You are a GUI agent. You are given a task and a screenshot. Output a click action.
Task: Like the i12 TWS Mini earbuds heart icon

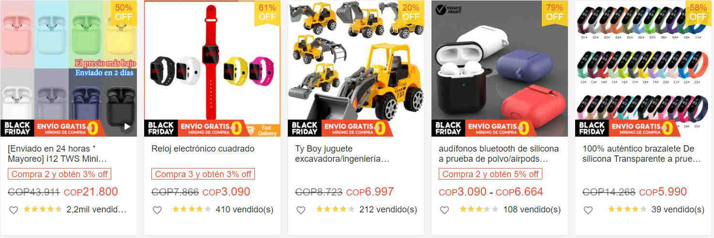[14, 210]
